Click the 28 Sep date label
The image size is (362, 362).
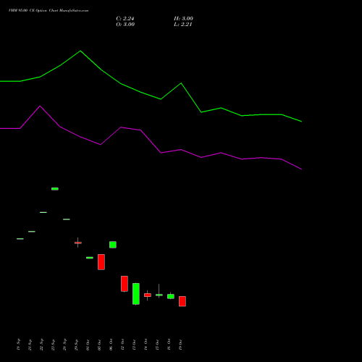pyautogui.click(x=64, y=345)
